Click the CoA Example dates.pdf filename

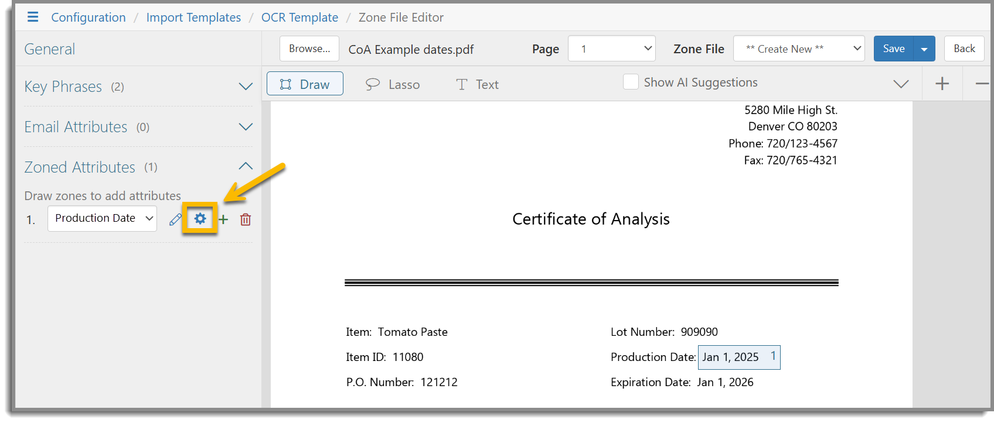[x=411, y=50]
